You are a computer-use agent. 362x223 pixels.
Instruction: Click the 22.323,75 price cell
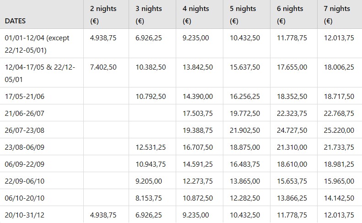coord(292,113)
